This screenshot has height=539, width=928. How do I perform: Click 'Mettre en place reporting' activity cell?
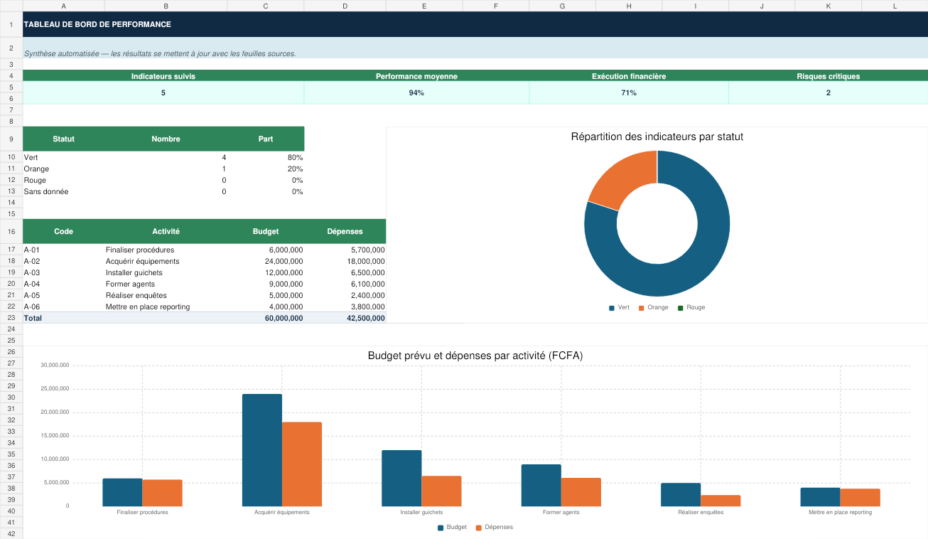pyautogui.click(x=166, y=306)
